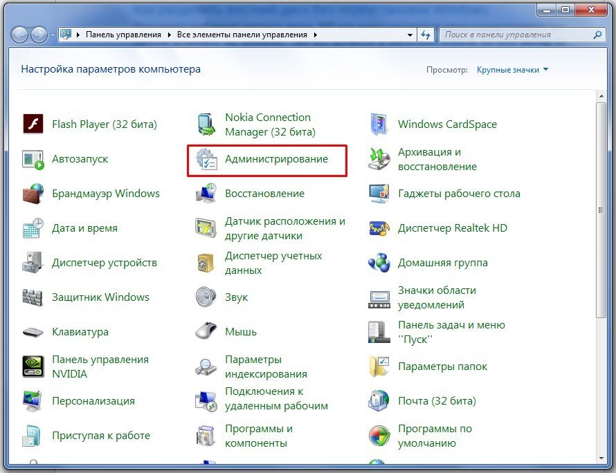The image size is (616, 473).
Task: Open the Диспетчер устройств link
Action: pos(105,263)
